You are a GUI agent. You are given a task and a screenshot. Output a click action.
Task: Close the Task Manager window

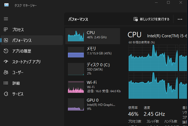(x=181, y=2)
